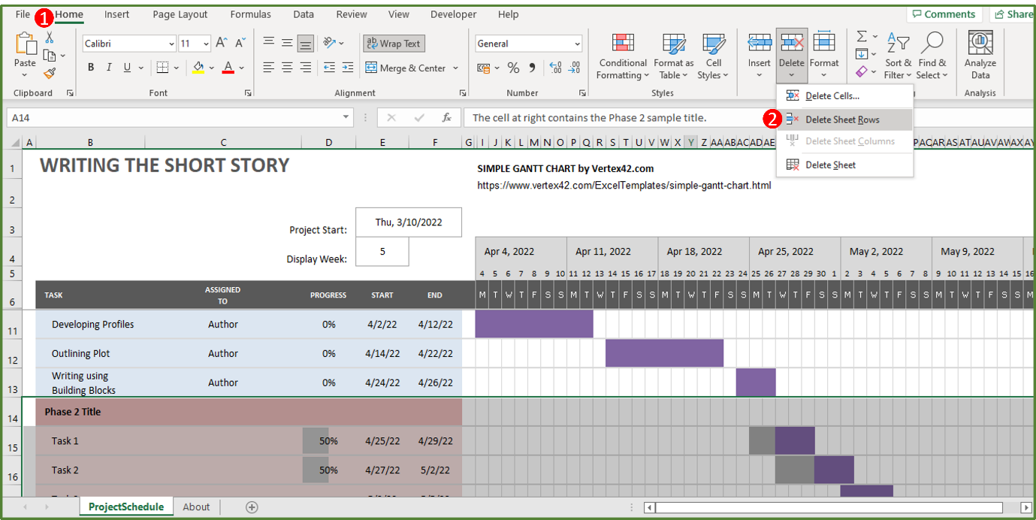
Task: Toggle italic formatting
Action: (x=107, y=67)
